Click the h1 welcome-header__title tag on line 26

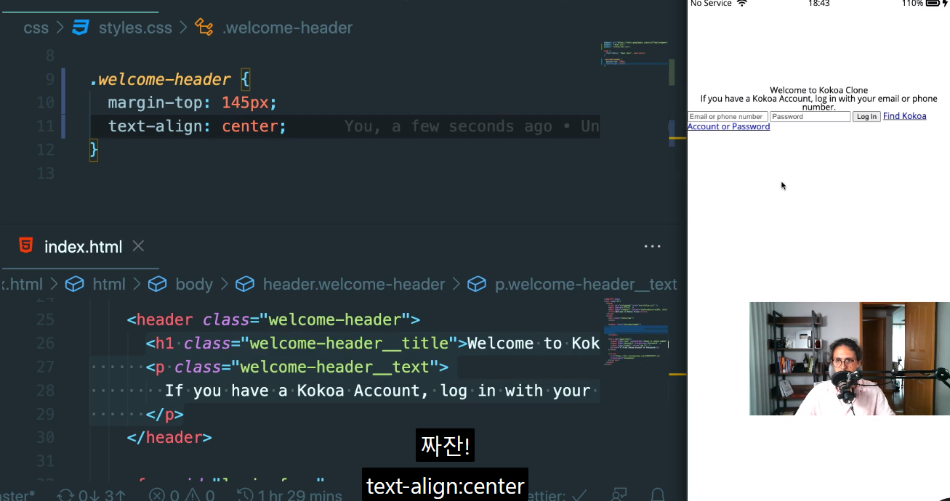coord(305,343)
